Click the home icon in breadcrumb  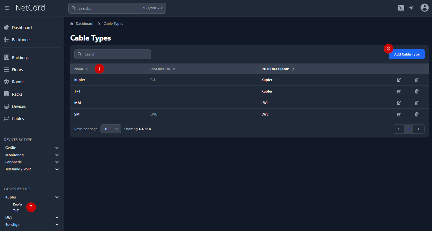point(72,24)
